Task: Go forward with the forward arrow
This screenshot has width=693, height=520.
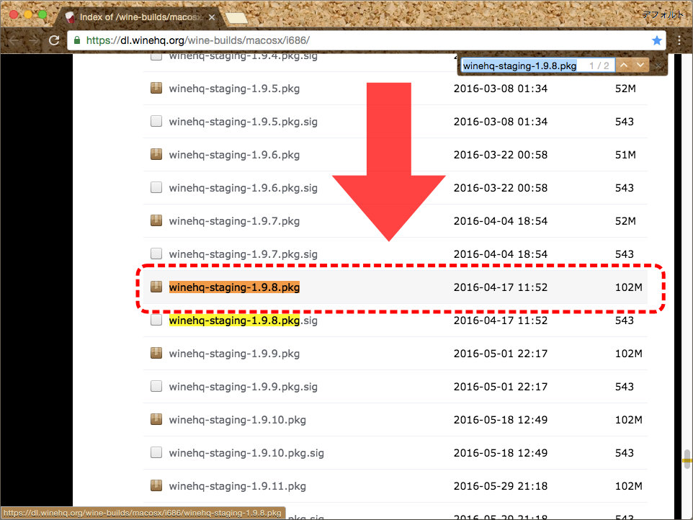Action: pos(34,40)
